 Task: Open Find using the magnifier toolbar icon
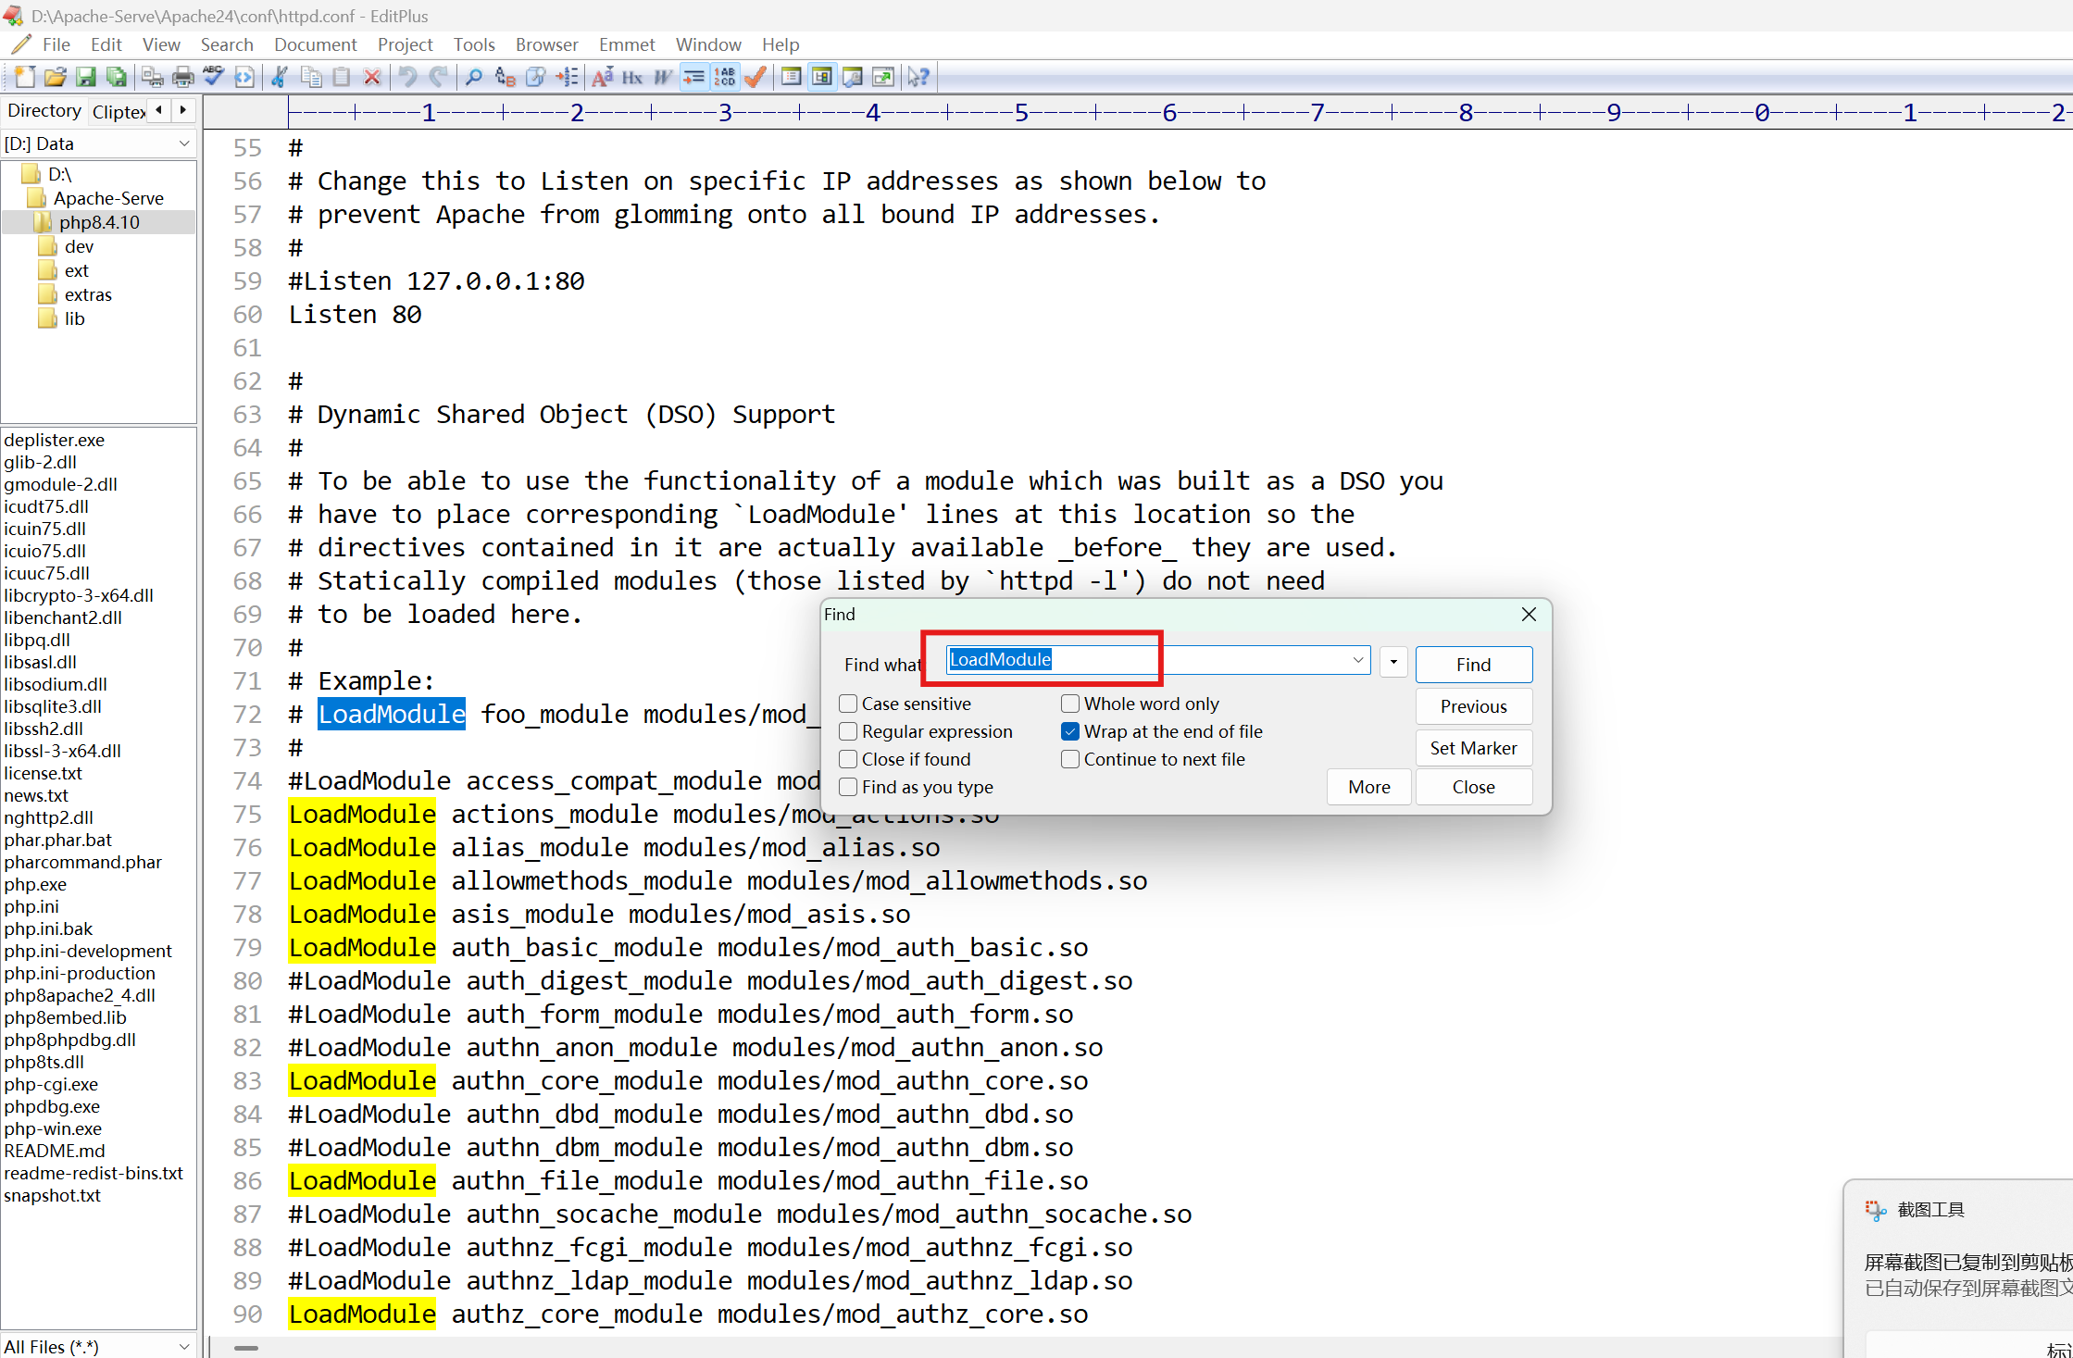coord(472,77)
